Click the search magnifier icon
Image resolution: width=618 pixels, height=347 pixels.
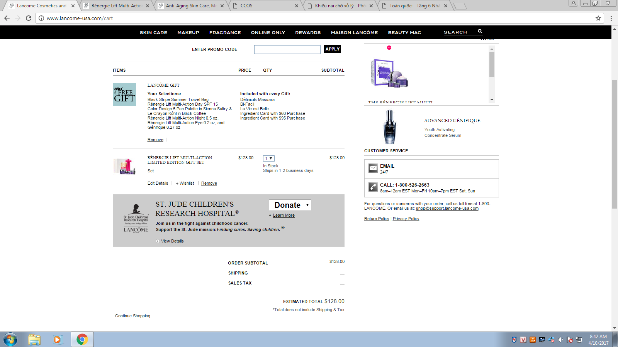pos(480,31)
